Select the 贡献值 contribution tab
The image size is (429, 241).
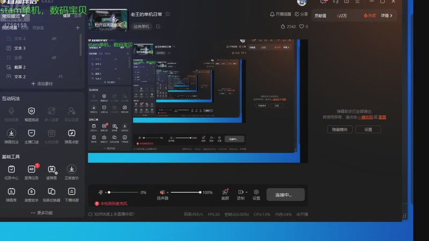(x=320, y=16)
